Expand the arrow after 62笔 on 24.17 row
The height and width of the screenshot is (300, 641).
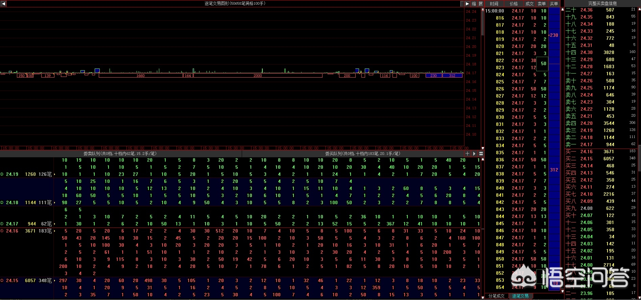click(x=54, y=224)
